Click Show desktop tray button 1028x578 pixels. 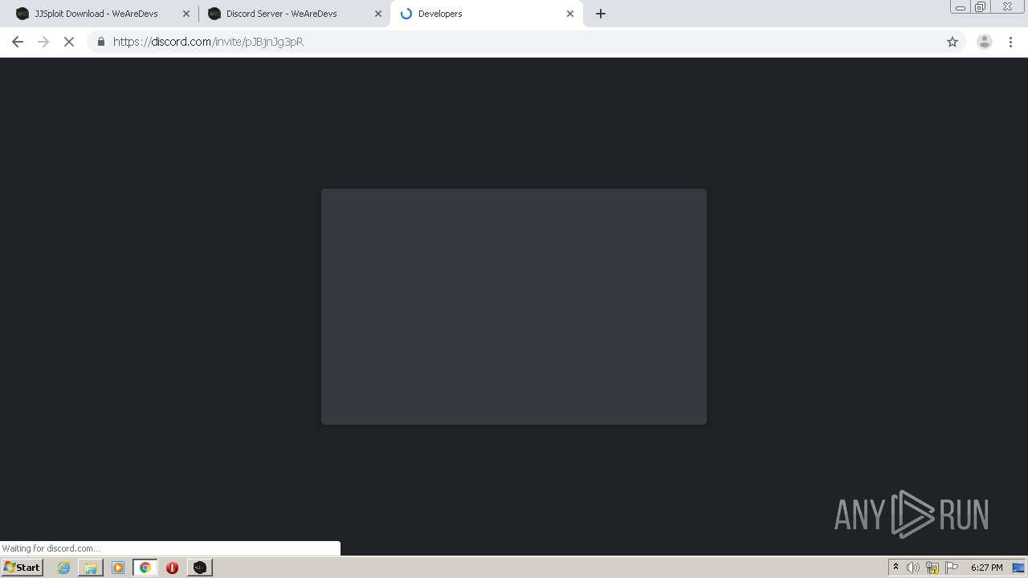click(x=1018, y=568)
